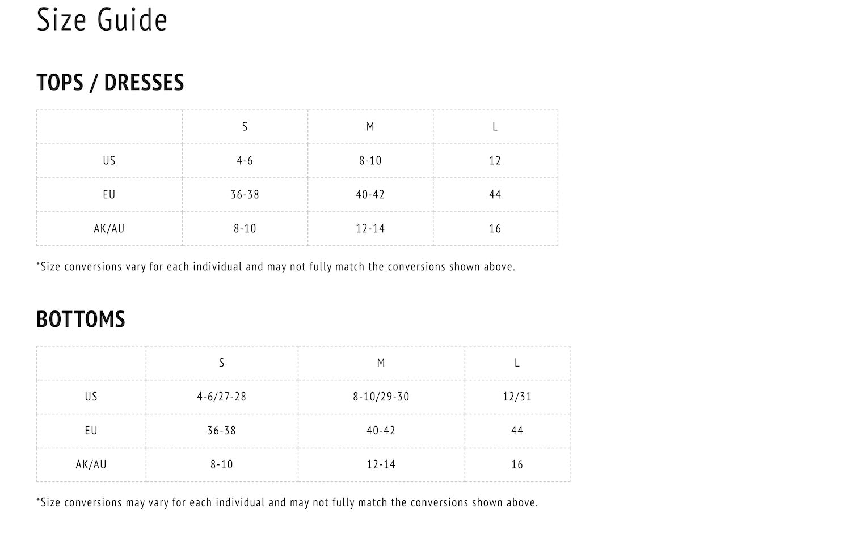Click the 4-6 US size cell under Tops
The width and height of the screenshot is (851, 554).
[245, 161]
